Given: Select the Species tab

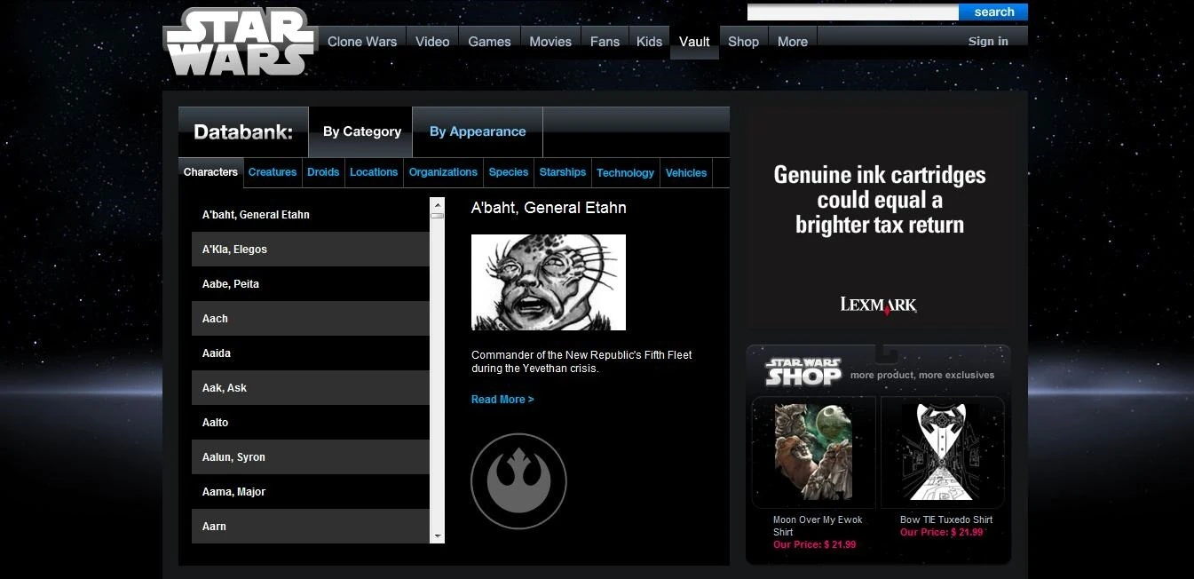Looking at the screenshot, I should tap(509, 172).
